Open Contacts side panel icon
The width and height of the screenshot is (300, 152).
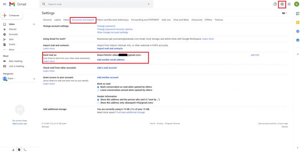point(297,40)
